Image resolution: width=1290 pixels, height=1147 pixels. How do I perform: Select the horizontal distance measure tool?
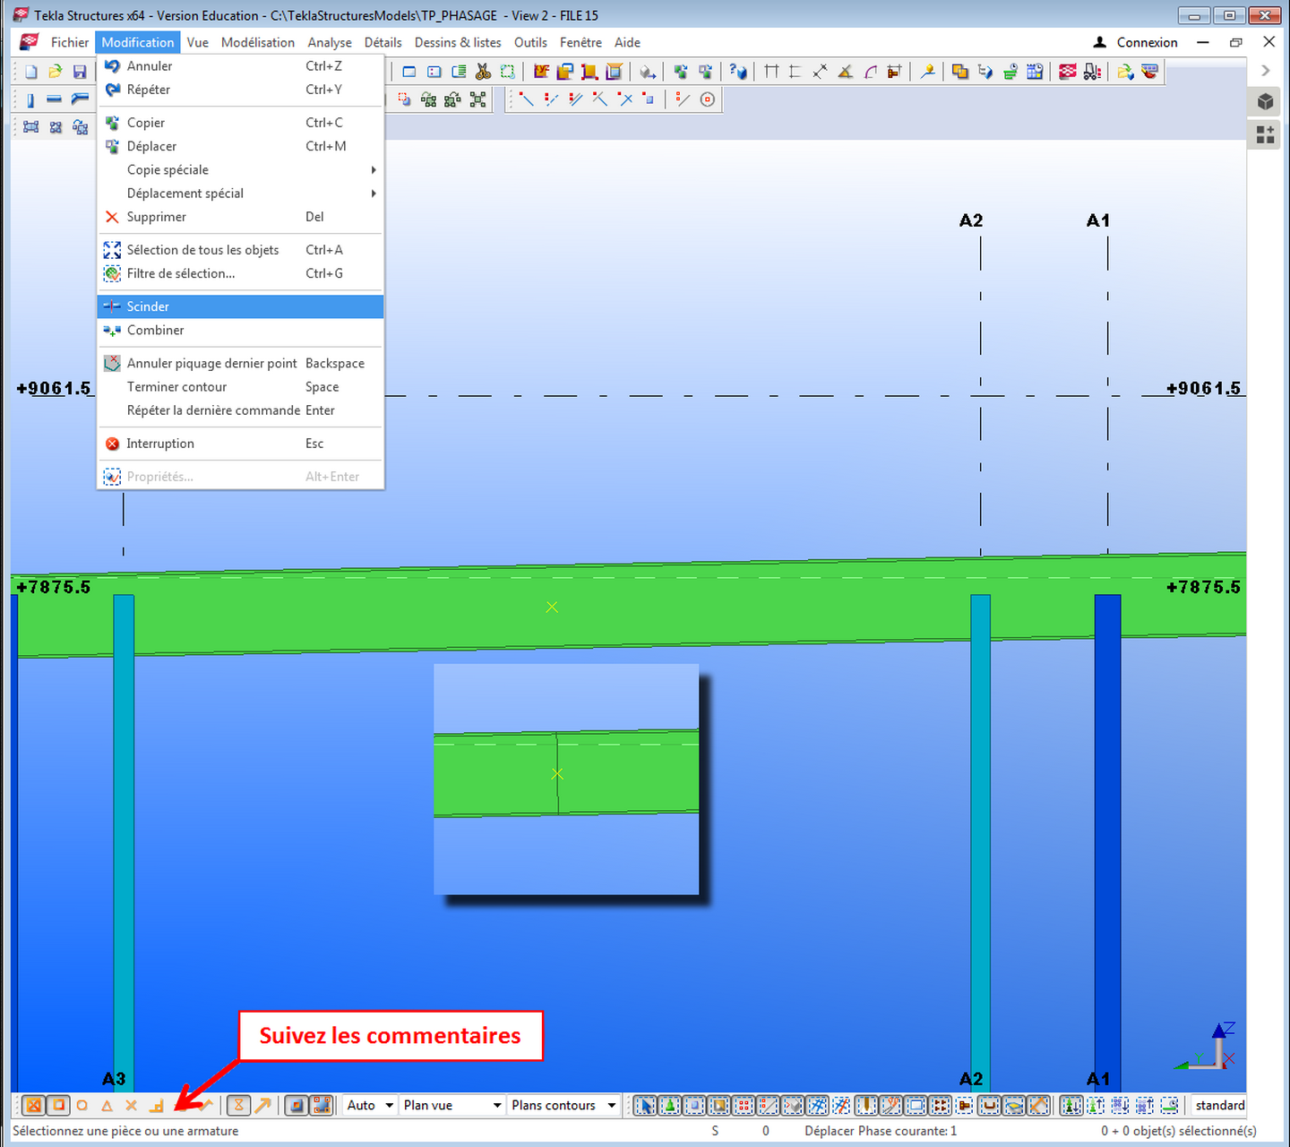771,72
